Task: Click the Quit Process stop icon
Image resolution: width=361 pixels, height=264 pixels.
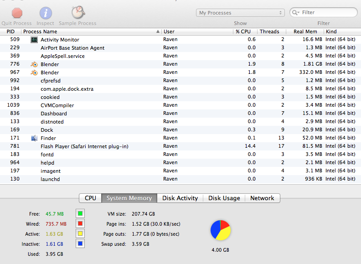Action: pyautogui.click(x=17, y=13)
